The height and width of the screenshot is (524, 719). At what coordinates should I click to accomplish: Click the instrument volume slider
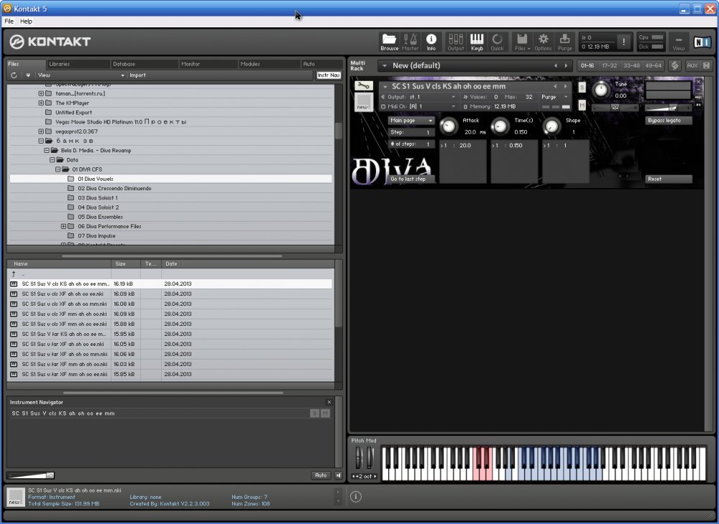(669, 108)
